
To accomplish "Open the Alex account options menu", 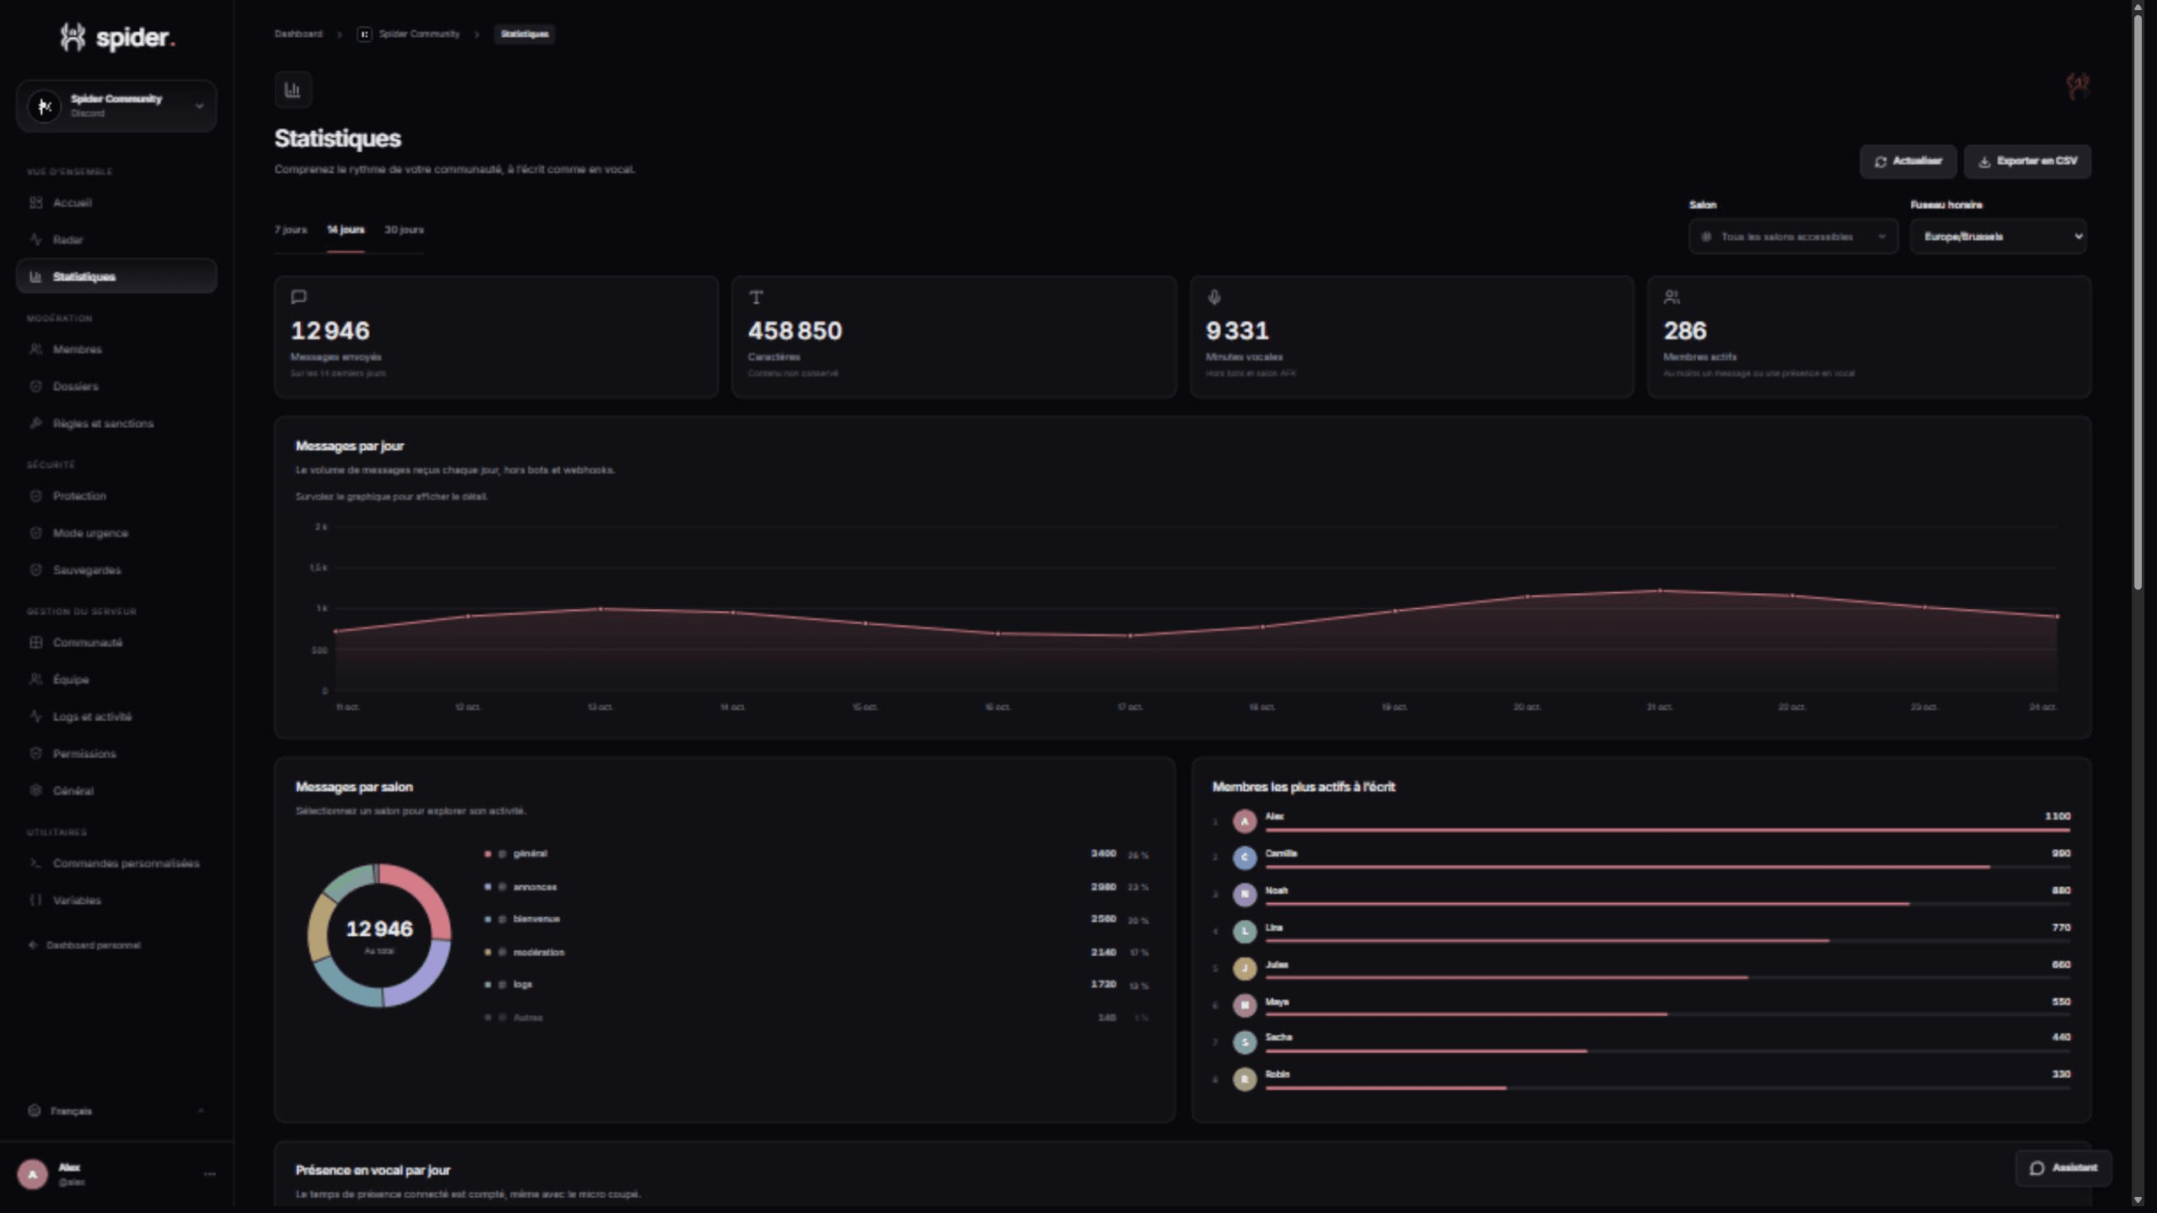I will (x=210, y=1173).
